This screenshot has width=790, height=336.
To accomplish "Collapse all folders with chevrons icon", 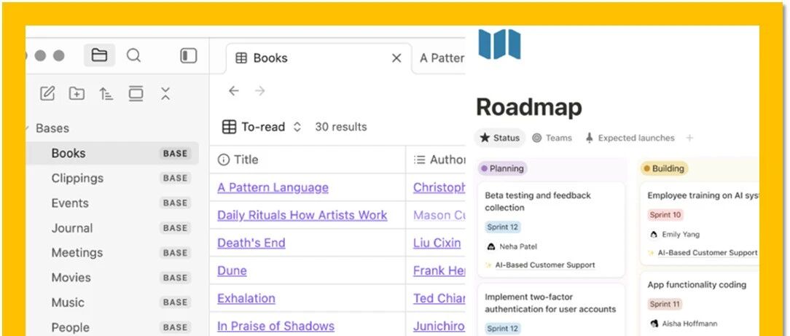I will 165,93.
